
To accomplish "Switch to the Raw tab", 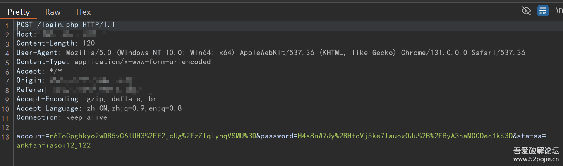I will pos(53,12).
